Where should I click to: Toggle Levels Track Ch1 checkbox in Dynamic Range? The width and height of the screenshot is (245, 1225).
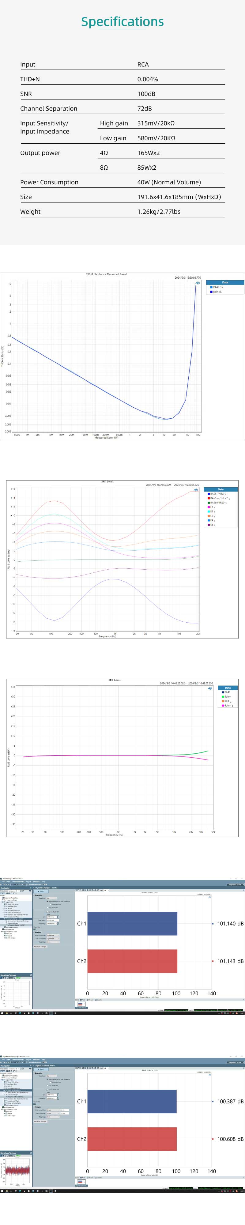tap(47, 912)
